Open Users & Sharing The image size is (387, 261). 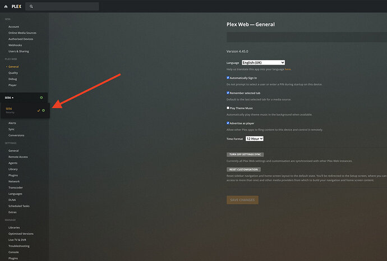click(x=19, y=52)
